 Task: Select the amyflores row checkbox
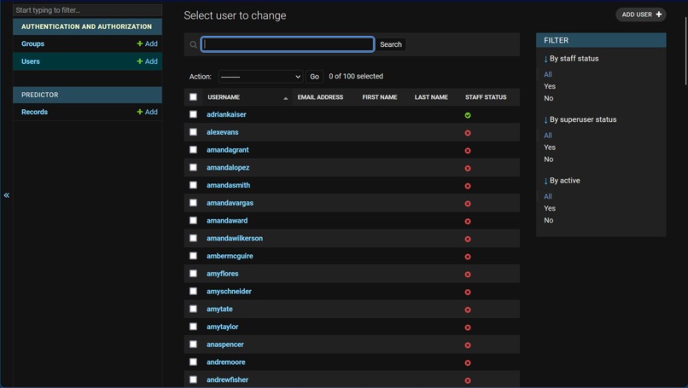(193, 274)
